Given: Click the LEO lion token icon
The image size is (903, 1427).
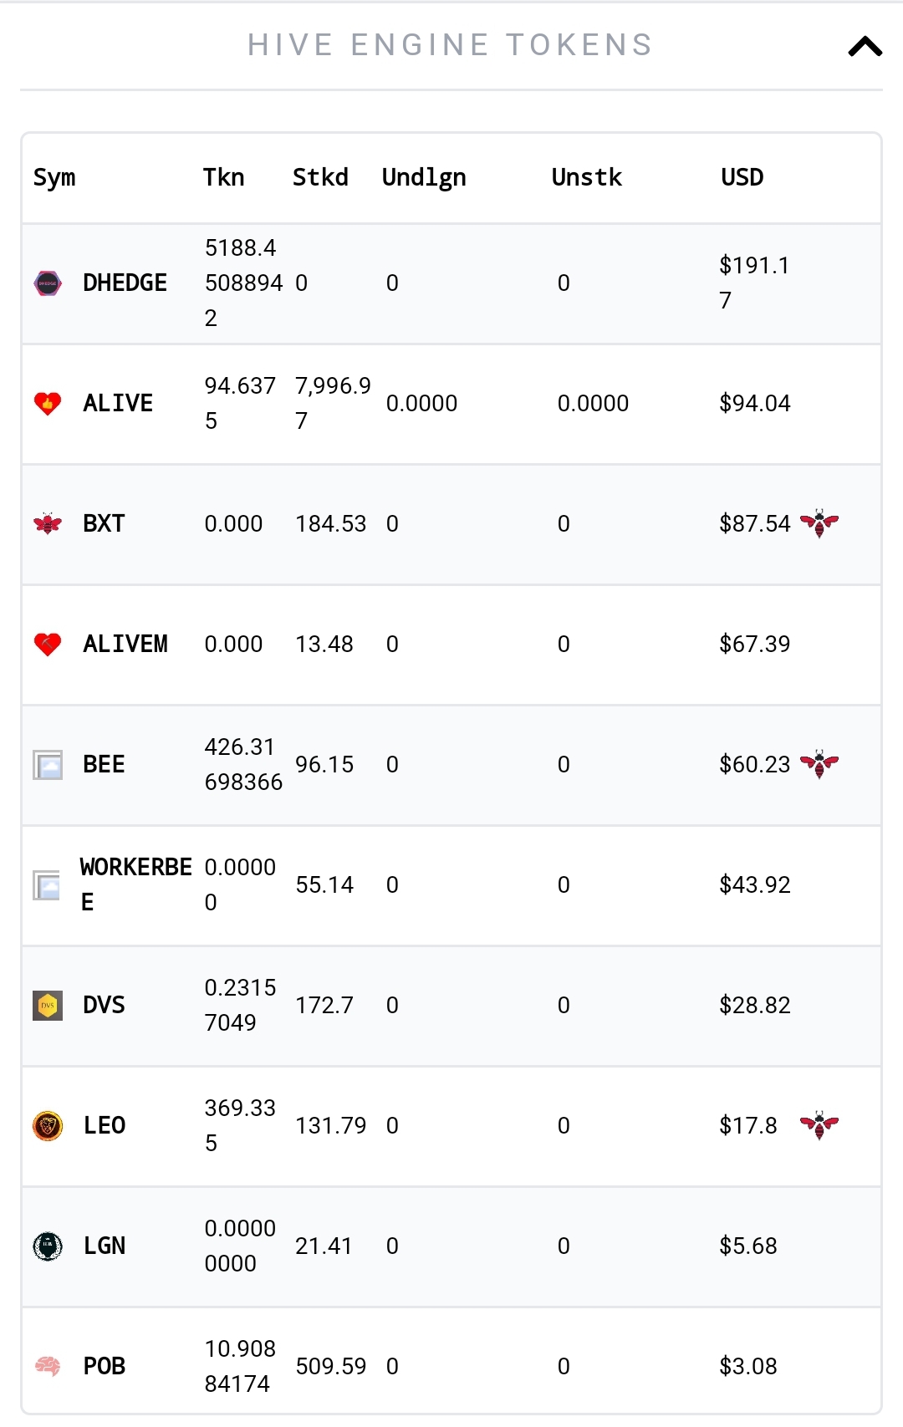Looking at the screenshot, I should coord(48,1126).
